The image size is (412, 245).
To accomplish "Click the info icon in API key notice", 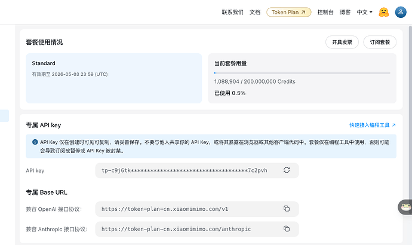I will [35, 142].
